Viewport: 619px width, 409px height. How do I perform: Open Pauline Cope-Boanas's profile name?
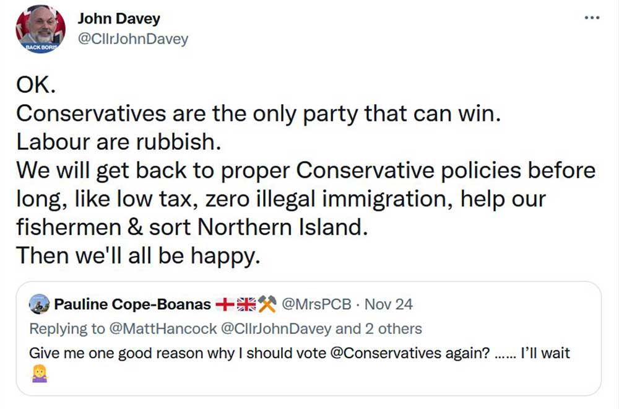pyautogui.click(x=132, y=304)
